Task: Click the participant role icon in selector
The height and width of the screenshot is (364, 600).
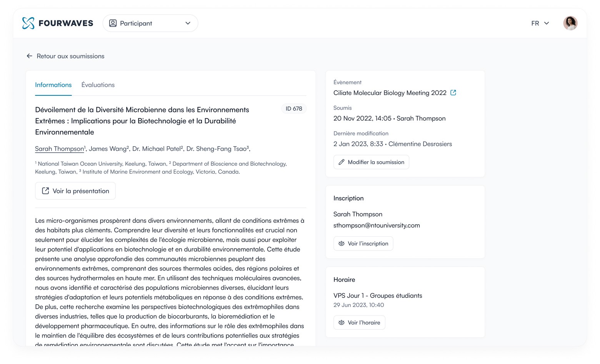Action: (x=113, y=23)
